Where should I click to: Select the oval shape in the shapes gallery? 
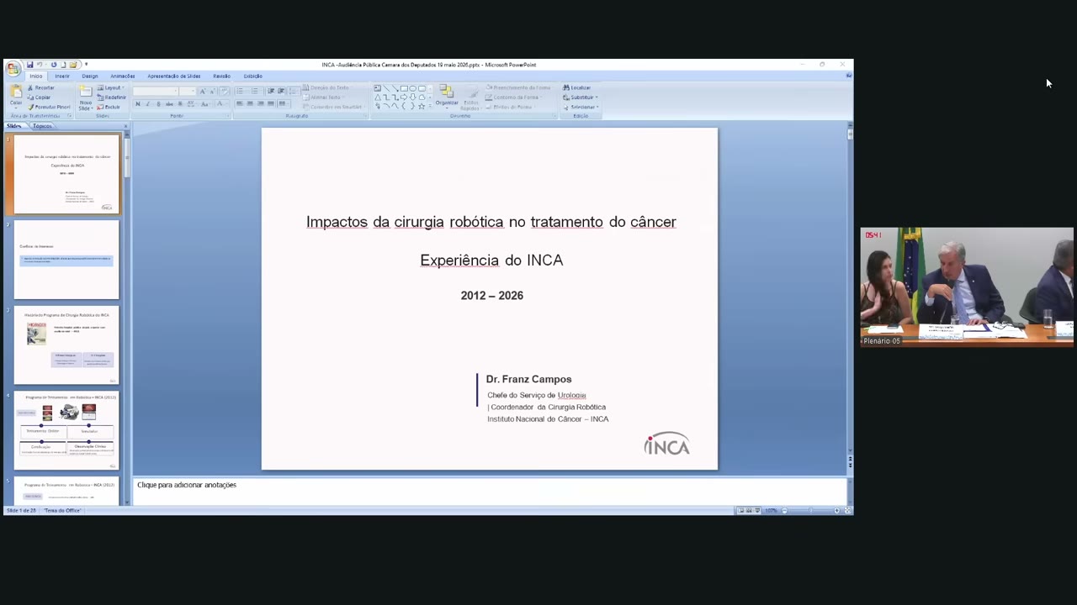point(413,88)
